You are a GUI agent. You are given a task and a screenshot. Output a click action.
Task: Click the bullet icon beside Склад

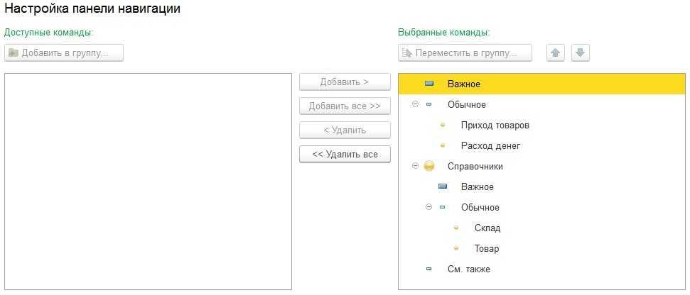(x=456, y=228)
